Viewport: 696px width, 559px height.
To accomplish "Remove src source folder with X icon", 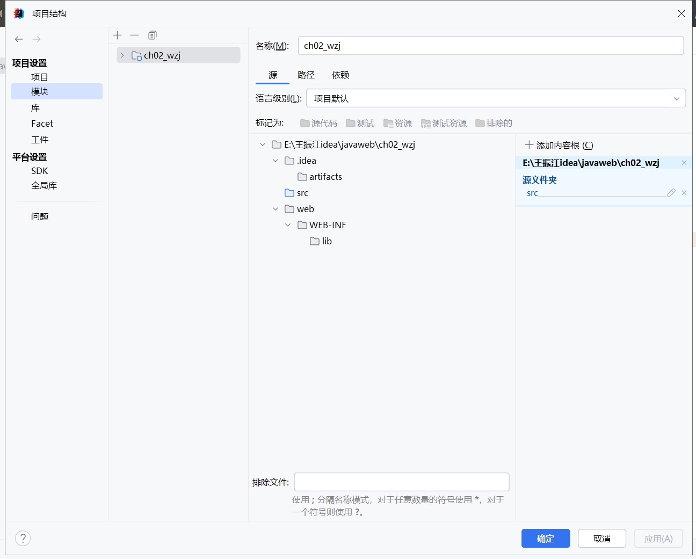I will click(684, 193).
